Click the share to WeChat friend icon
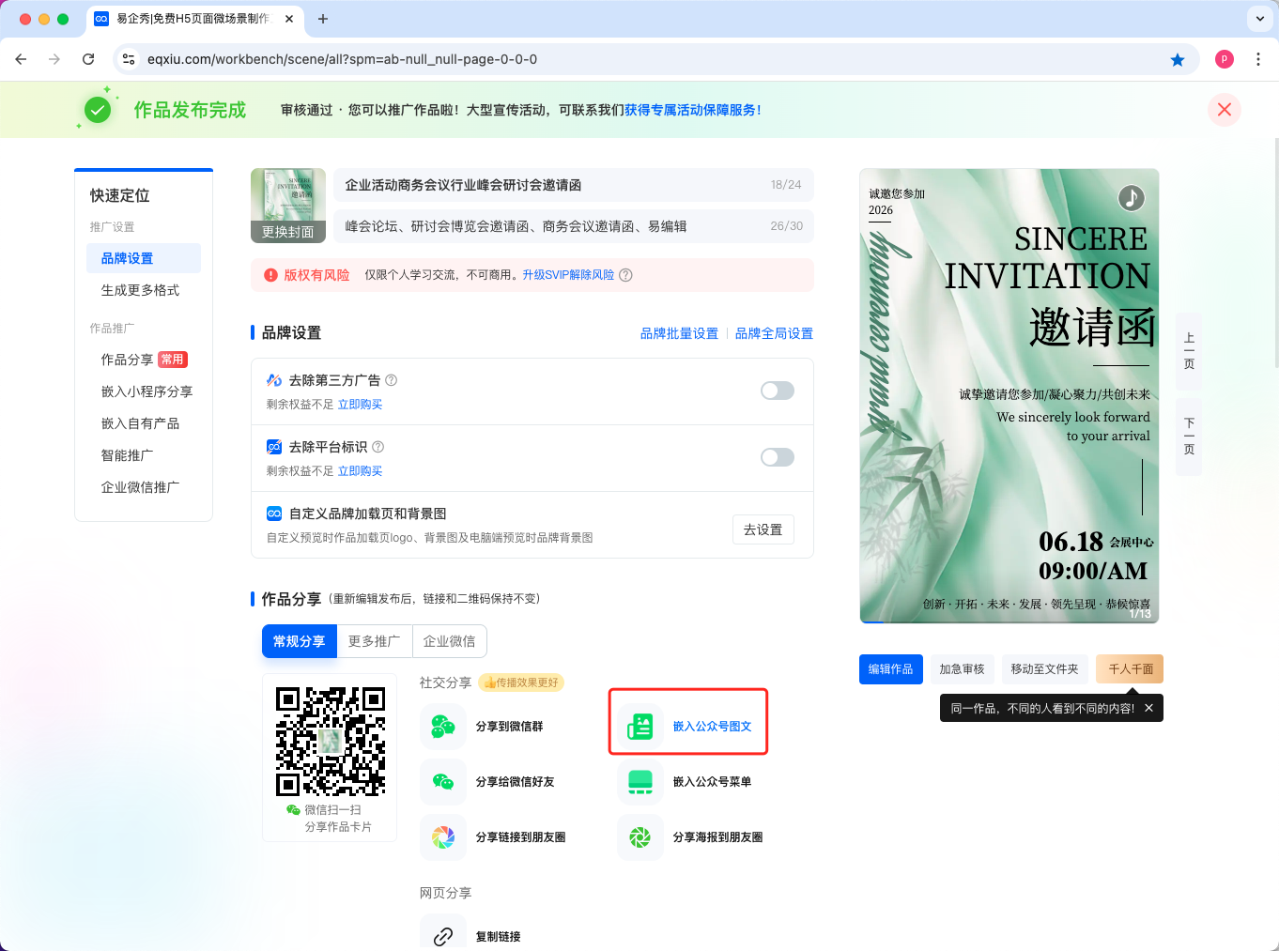 443,782
